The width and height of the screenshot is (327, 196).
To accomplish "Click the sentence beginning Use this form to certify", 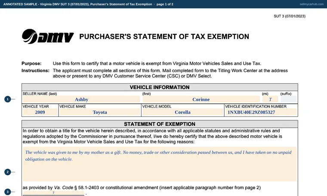I will point(157,64).
